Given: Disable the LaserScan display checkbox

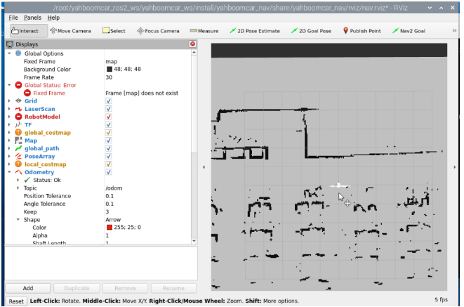Looking at the screenshot, I should tap(109, 109).
